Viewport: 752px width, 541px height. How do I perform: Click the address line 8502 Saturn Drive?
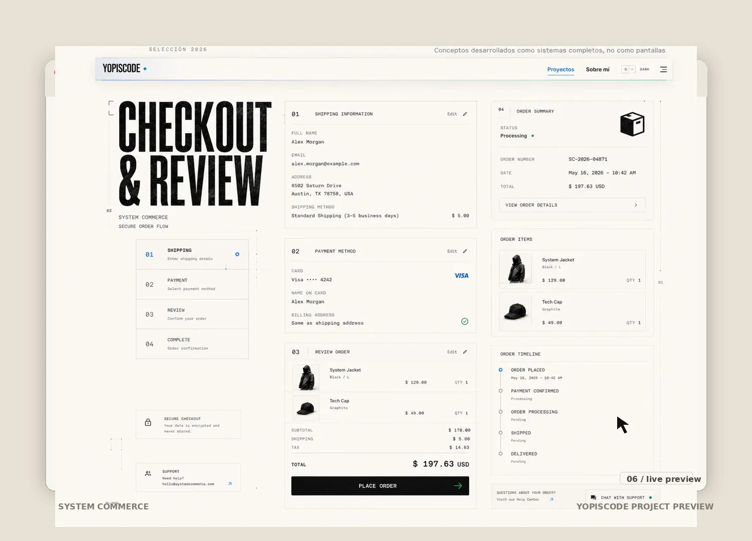[316, 186]
